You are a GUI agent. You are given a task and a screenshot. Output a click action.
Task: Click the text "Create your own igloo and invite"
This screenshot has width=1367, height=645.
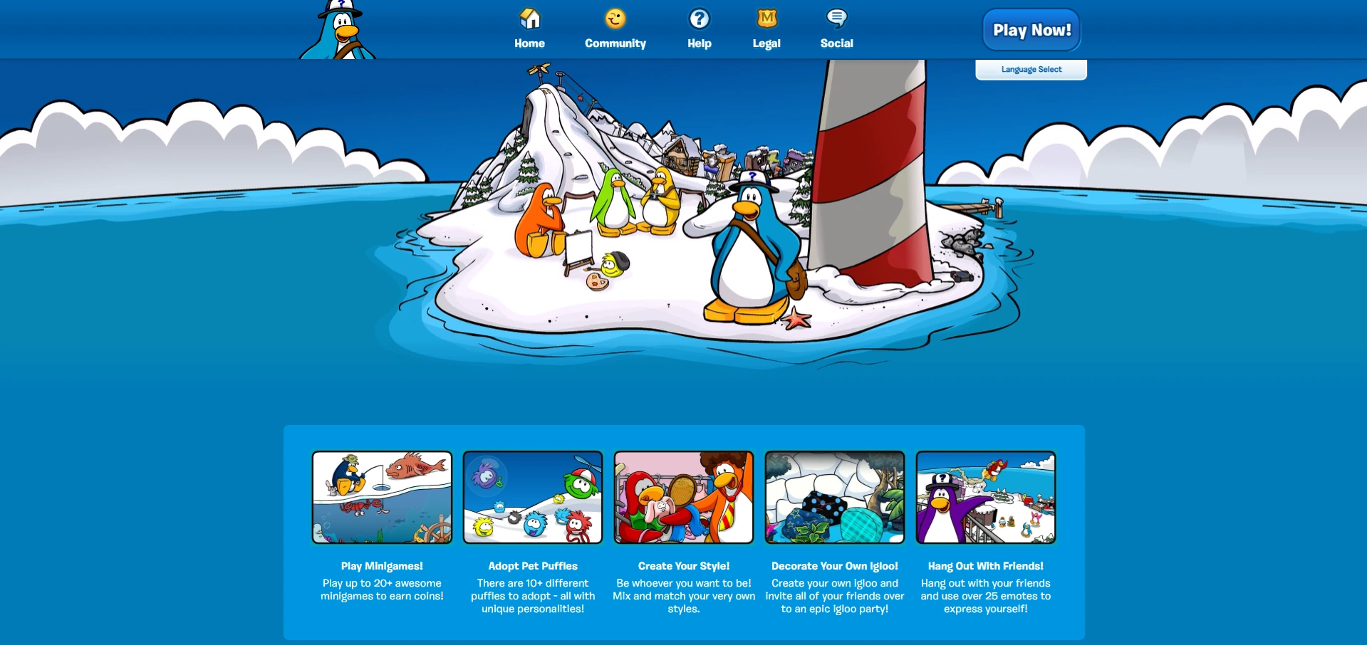click(x=835, y=589)
